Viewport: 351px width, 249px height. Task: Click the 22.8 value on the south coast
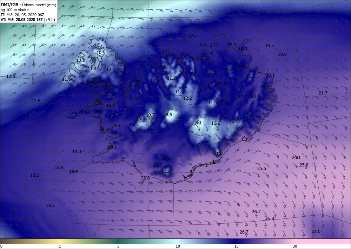(145, 178)
